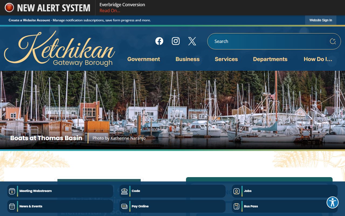Open the Meeting Webstream quick link
This screenshot has width=345, height=216.
[60, 191]
